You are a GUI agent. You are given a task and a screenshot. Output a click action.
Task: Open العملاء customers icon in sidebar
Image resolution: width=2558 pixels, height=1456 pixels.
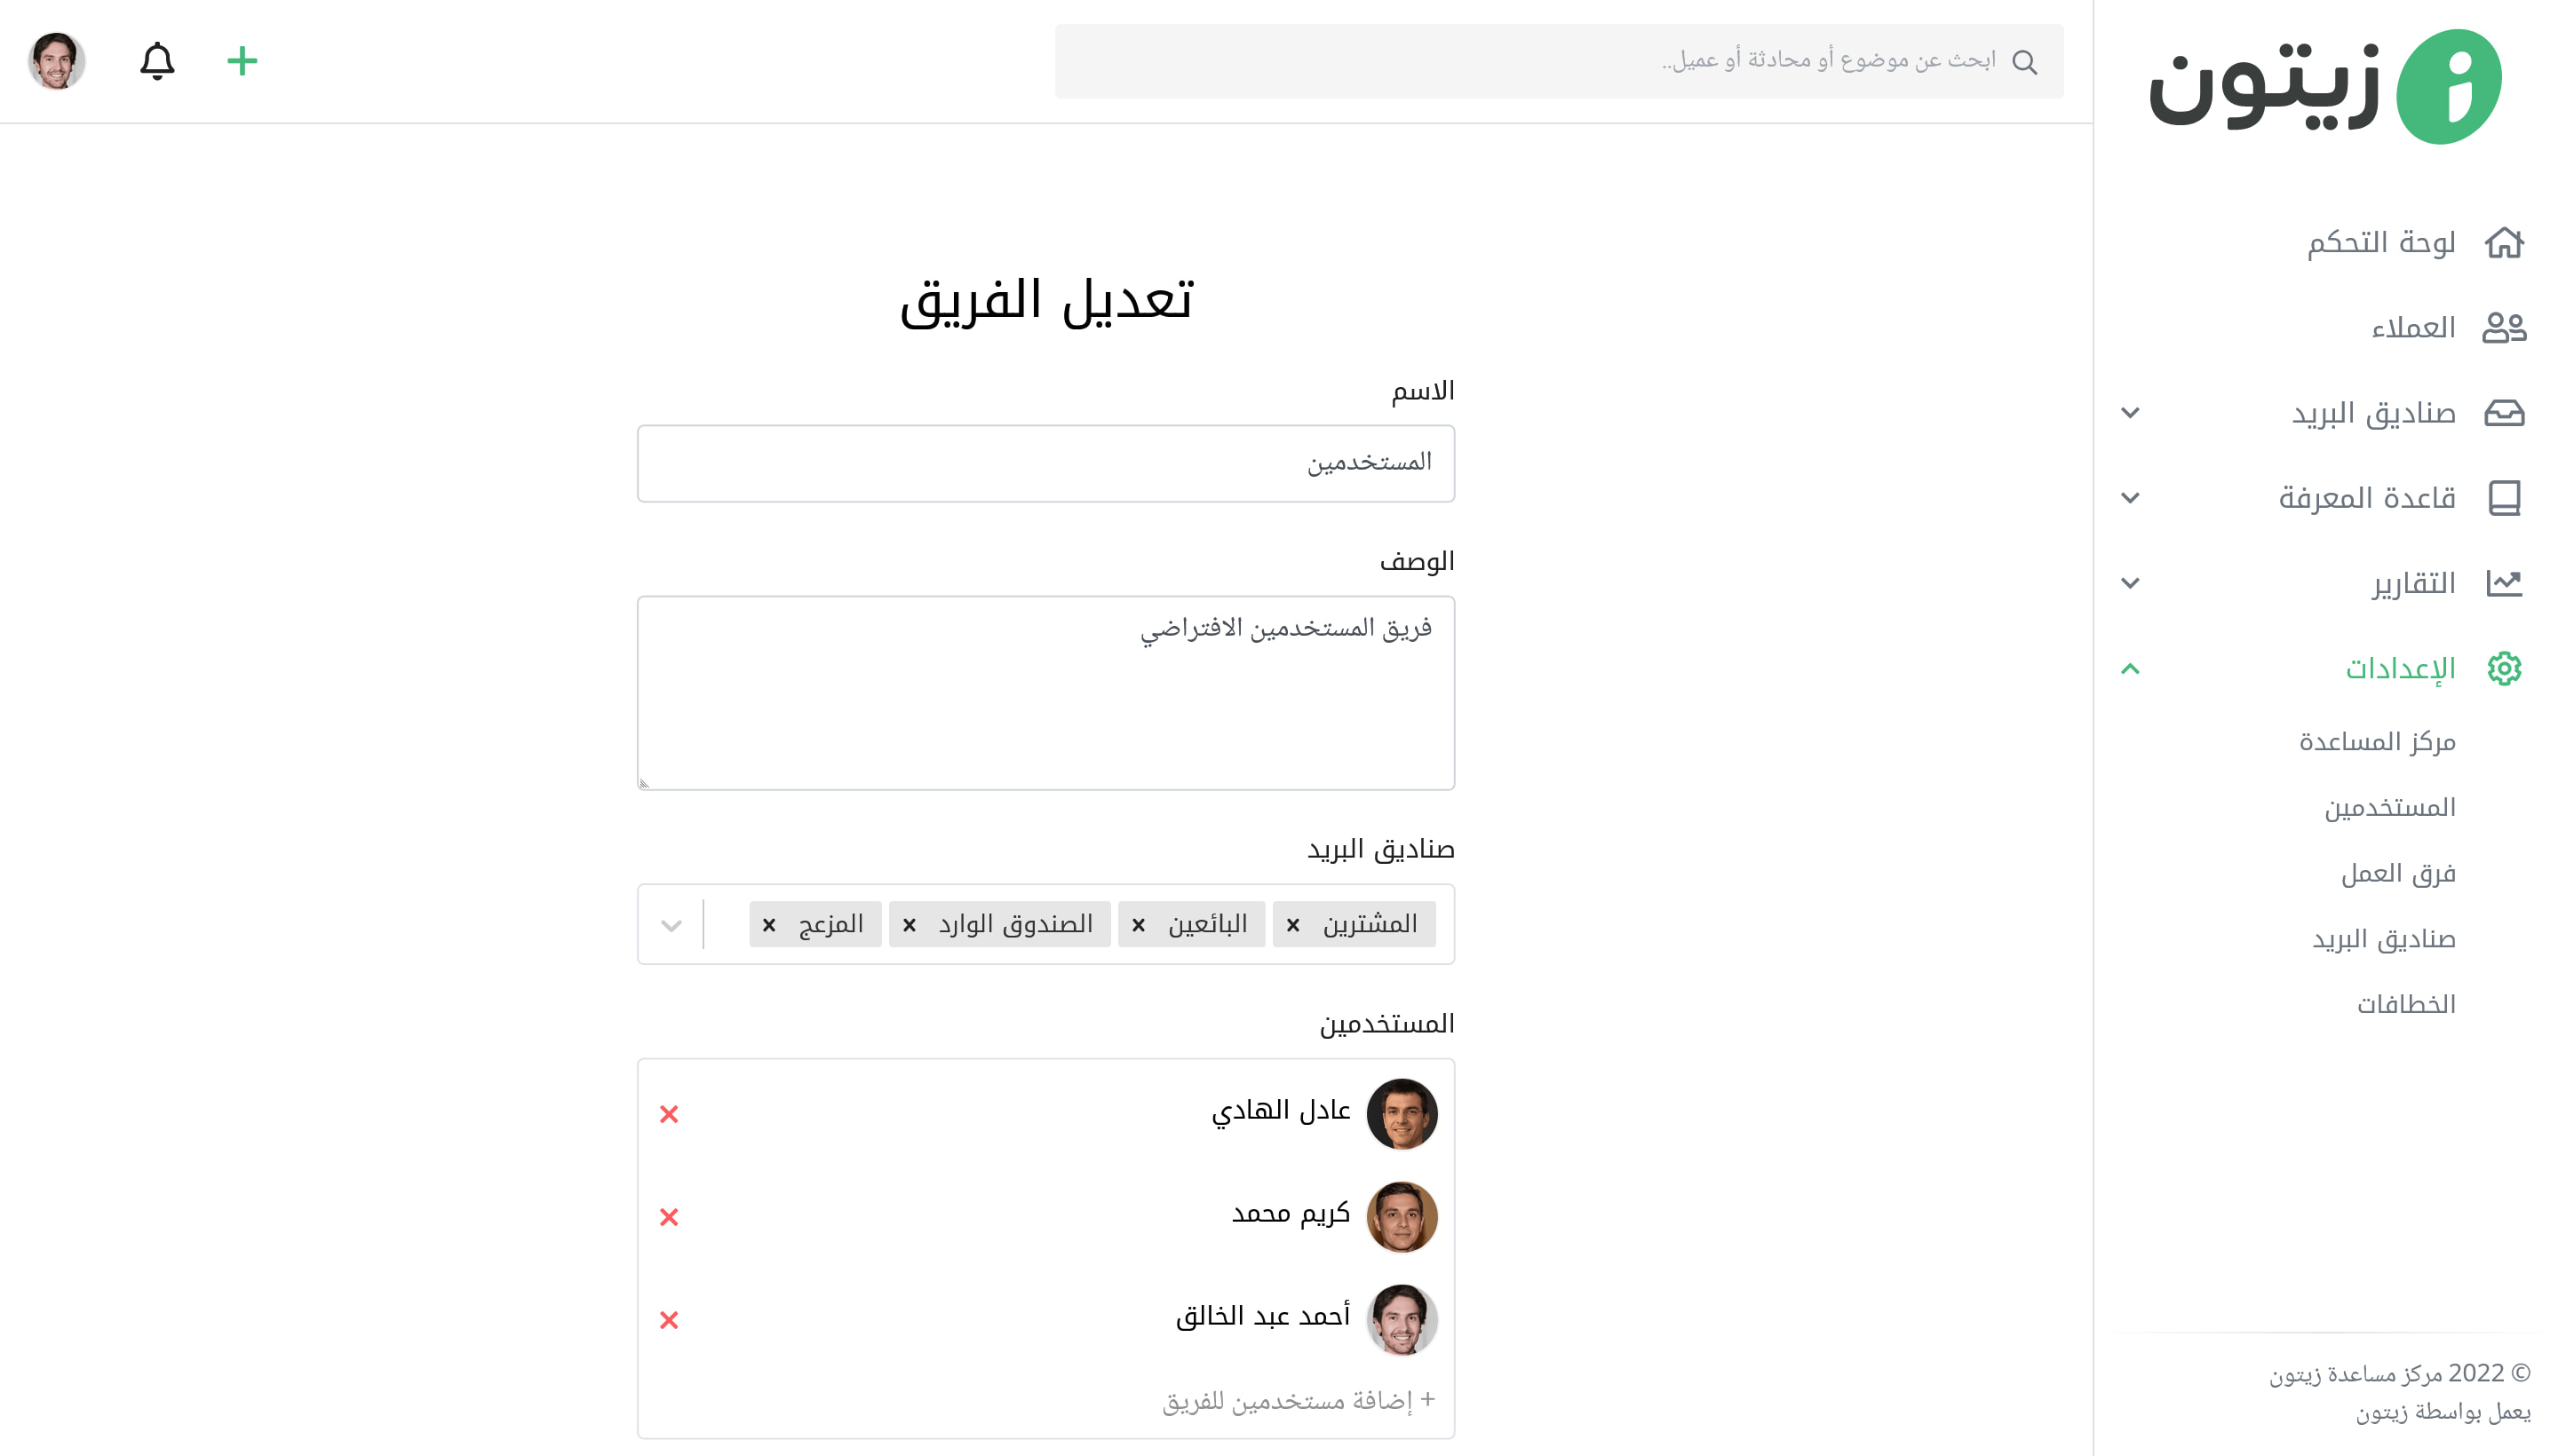pos(2503,328)
